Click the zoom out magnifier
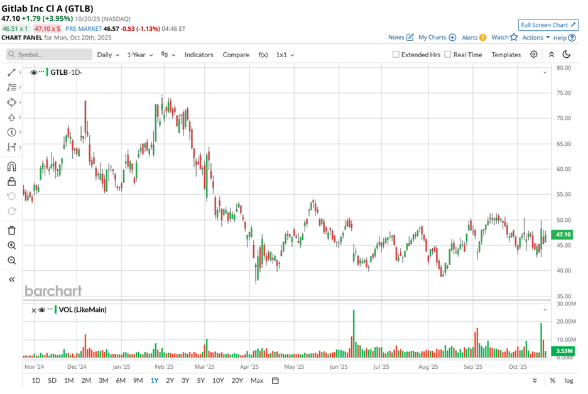The image size is (588, 394). pos(12,260)
